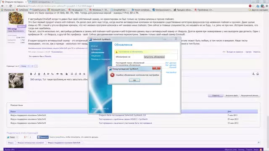
Task: Open Лицензия in SysWatch sidebar
Action: click(96, 56)
